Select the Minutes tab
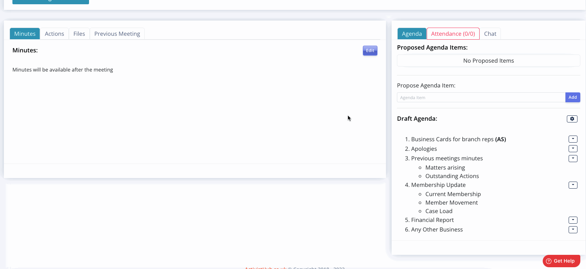The image size is (586, 269). tap(25, 34)
